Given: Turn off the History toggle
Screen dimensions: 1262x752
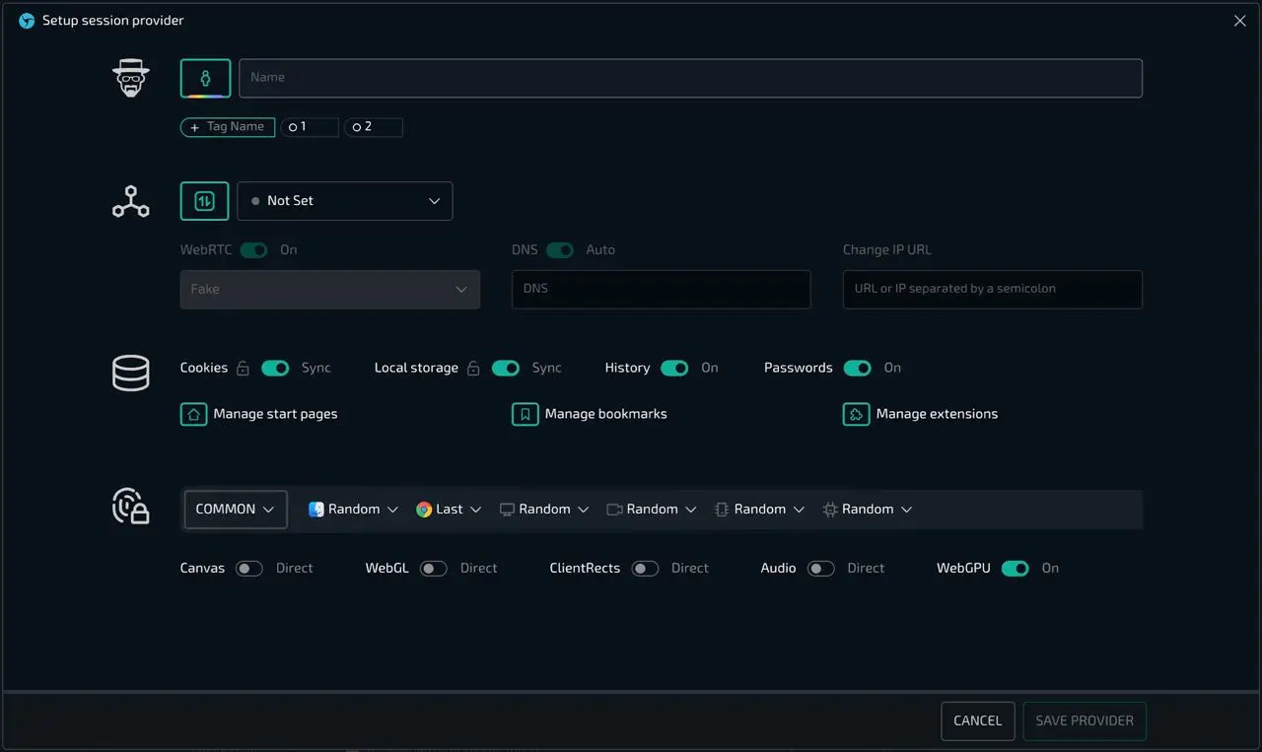Looking at the screenshot, I should [x=674, y=368].
